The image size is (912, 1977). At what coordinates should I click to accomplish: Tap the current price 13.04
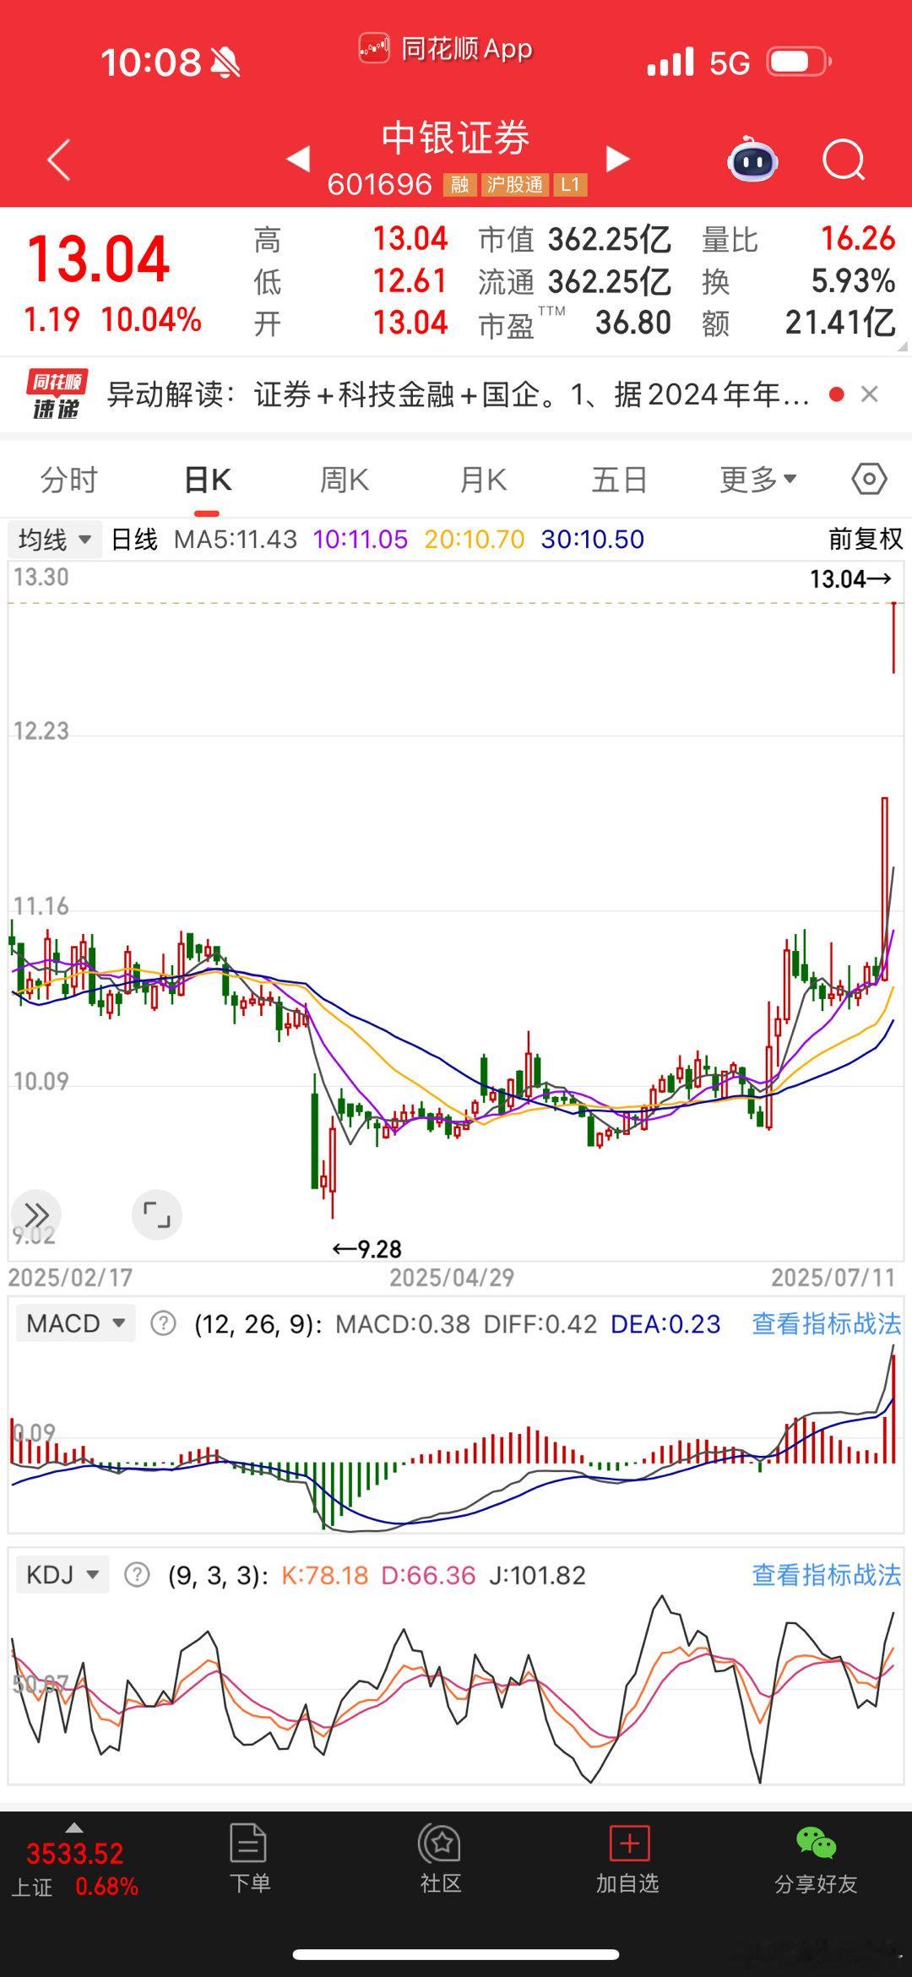pos(99,259)
